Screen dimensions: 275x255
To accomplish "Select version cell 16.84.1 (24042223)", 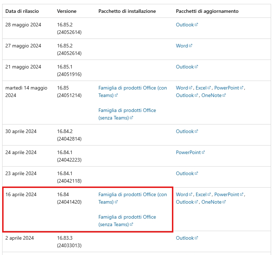I will click(69, 156).
